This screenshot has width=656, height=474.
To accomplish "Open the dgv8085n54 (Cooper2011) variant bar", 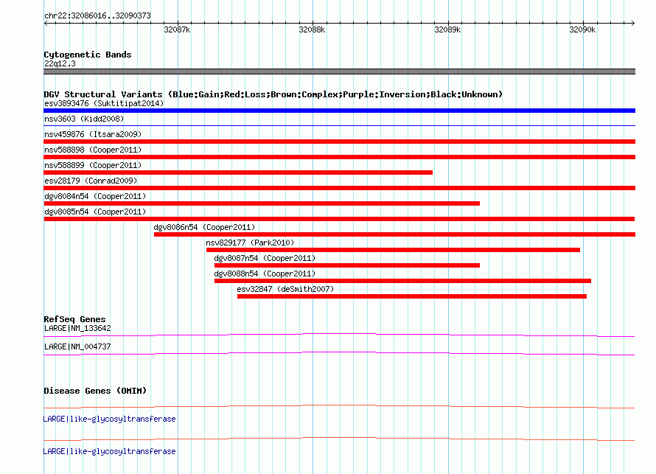I will point(339,219).
